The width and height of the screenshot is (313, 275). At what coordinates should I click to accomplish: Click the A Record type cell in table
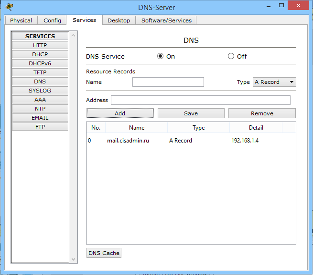point(181,141)
